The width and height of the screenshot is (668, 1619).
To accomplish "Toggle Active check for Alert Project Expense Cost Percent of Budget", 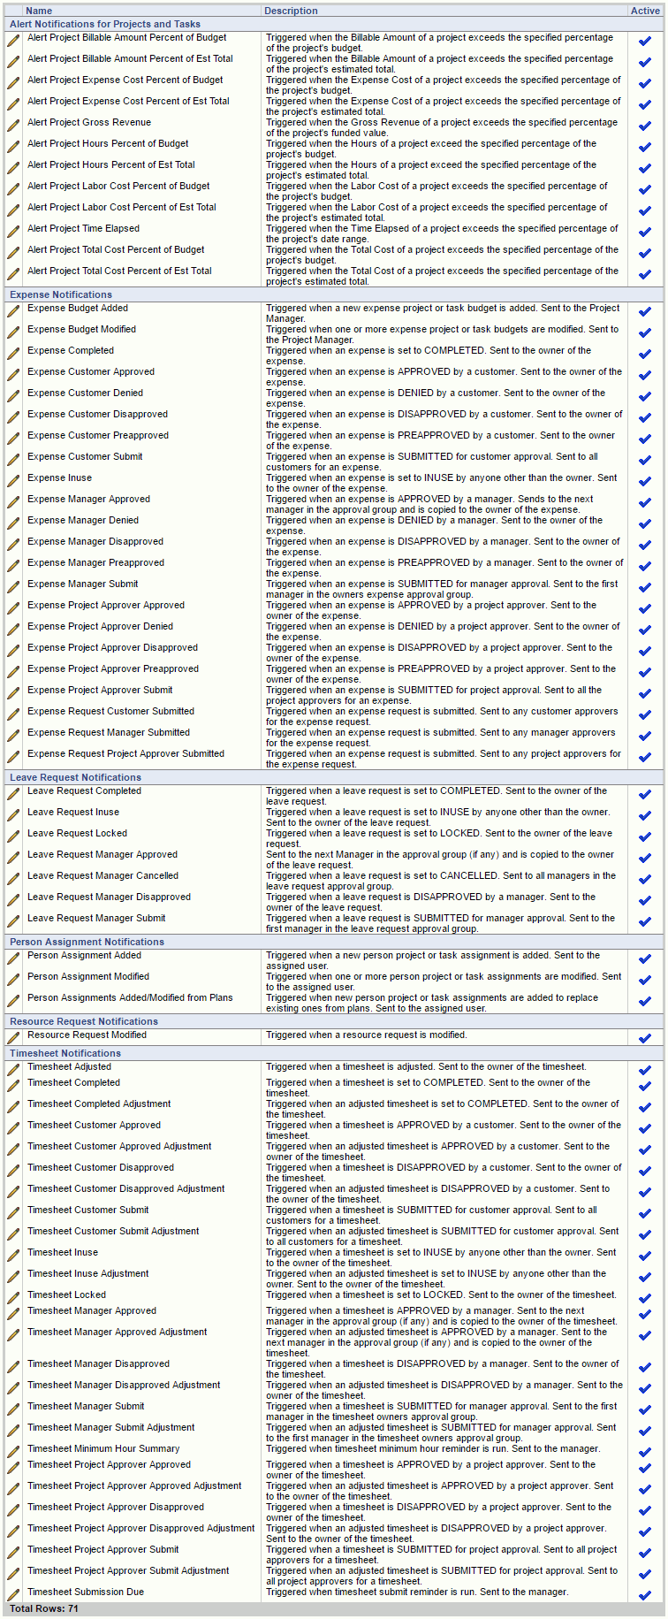I will tap(645, 83).
